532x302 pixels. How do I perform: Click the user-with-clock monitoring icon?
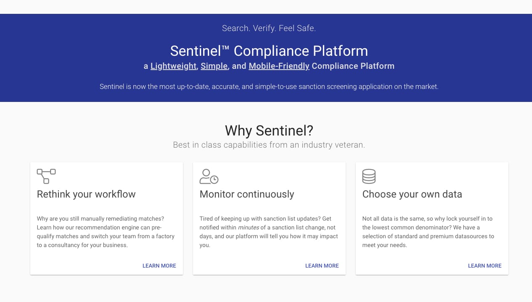(209, 176)
